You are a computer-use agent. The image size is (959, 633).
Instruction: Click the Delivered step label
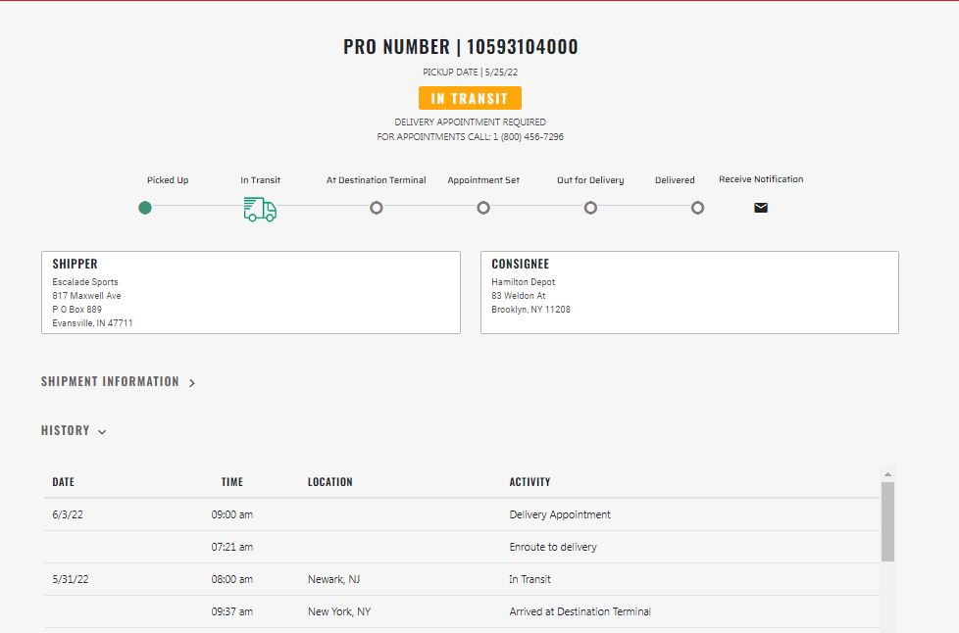point(675,180)
